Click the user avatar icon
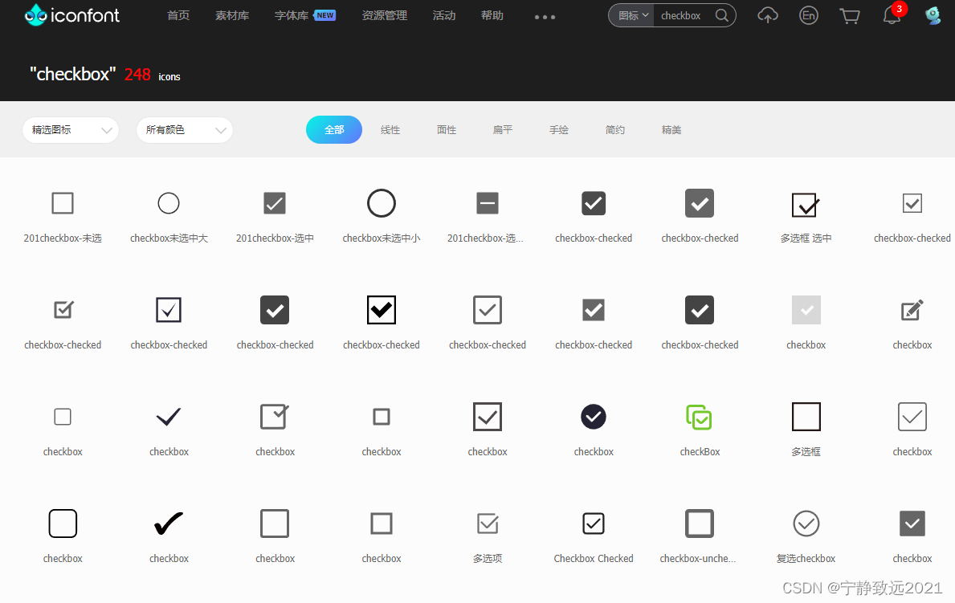The width and height of the screenshot is (955, 603). coord(933,15)
